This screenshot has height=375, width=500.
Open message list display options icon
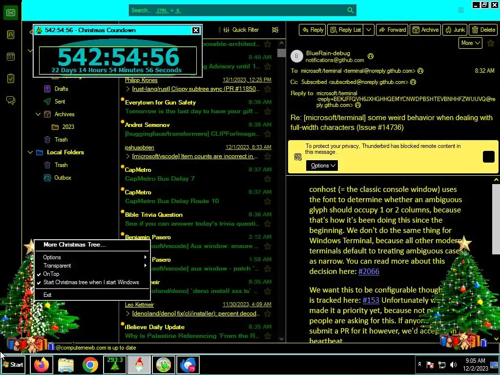275,30
